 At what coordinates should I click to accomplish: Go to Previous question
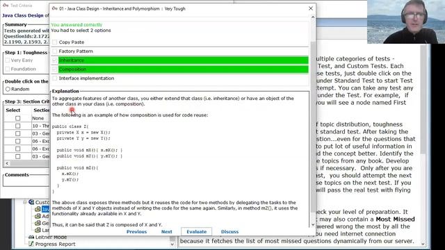point(136,231)
